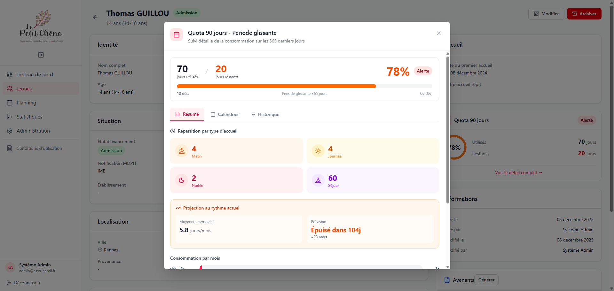Click the Alerte badge in the Quota 90 jours card
614x291 pixels.
586,120
